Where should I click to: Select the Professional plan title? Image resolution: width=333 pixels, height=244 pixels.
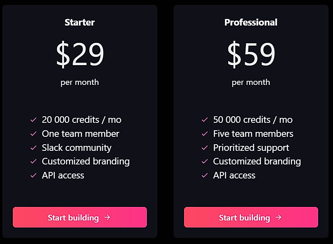coord(251,23)
